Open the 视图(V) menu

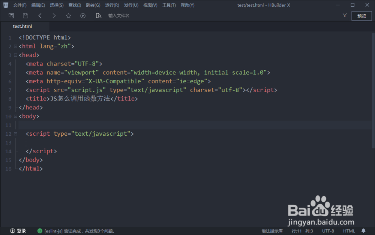pos(150,5)
